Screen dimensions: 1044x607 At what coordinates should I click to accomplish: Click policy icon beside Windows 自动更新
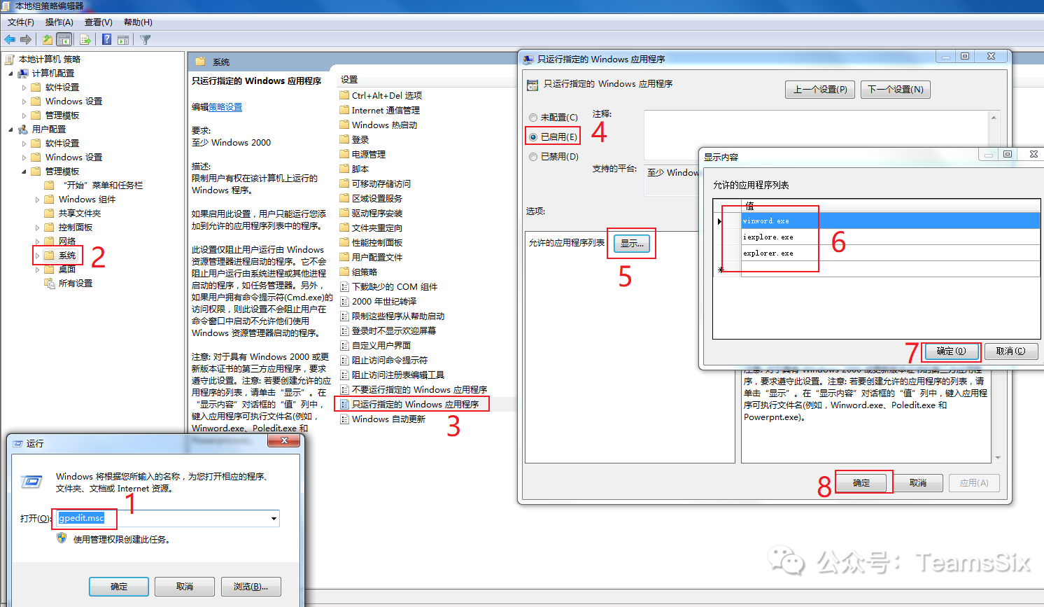point(344,419)
